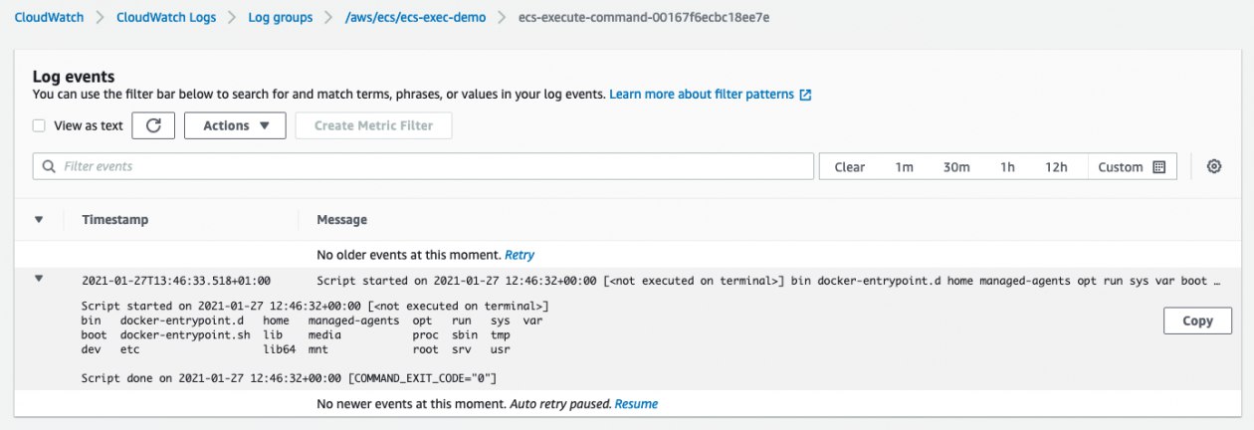Navigate to /aws/ecs/ecs-exec-demo log group
Viewport: 1254px width, 430px height.
(415, 18)
